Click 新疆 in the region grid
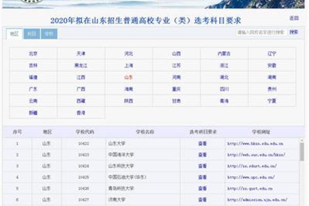 tap(33, 113)
